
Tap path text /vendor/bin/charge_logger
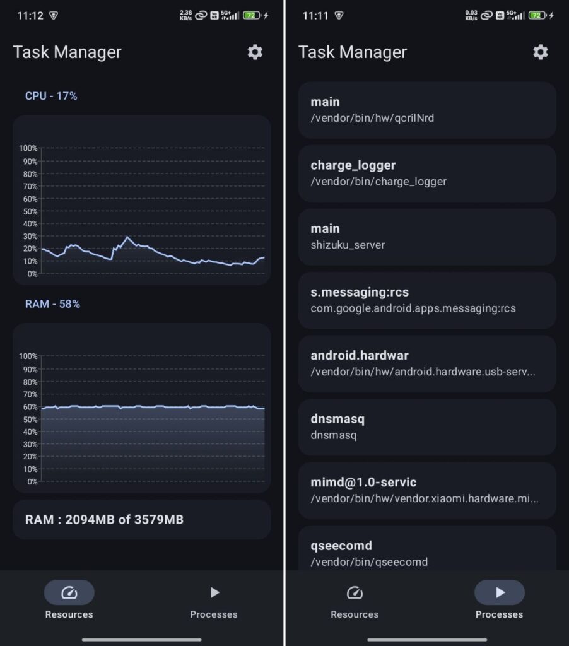click(x=378, y=182)
